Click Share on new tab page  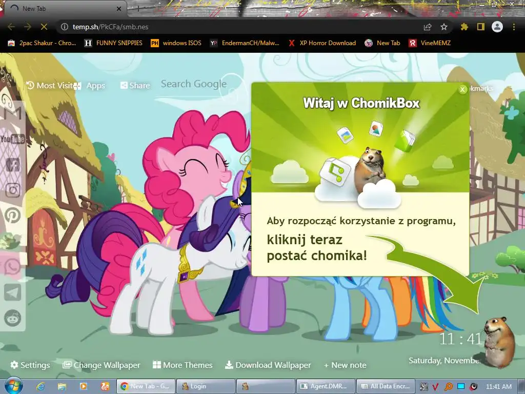[135, 86]
